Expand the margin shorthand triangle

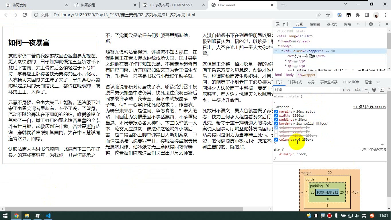pyautogui.click(x=294, y=112)
